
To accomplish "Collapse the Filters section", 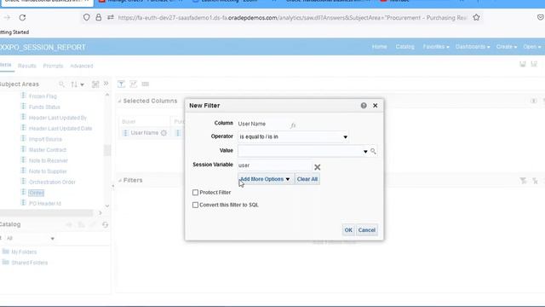I will [119, 180].
